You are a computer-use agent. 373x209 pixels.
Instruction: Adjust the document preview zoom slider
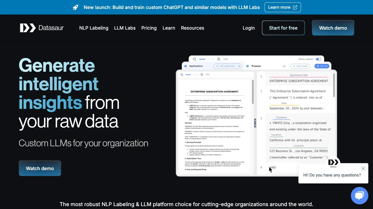pyautogui.click(x=192, y=75)
